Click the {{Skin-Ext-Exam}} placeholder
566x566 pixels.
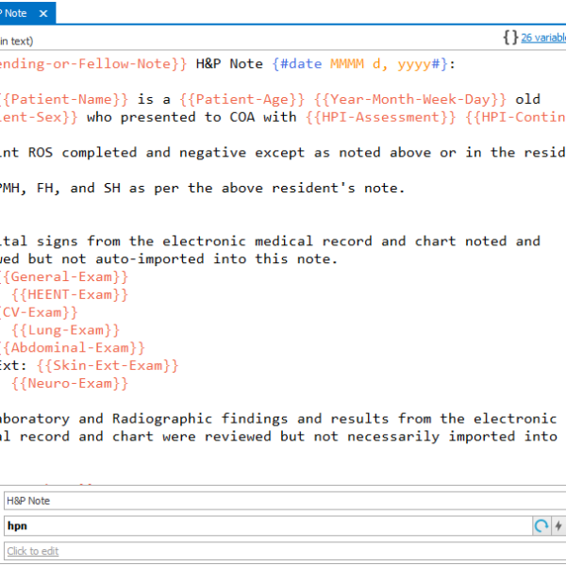point(107,365)
